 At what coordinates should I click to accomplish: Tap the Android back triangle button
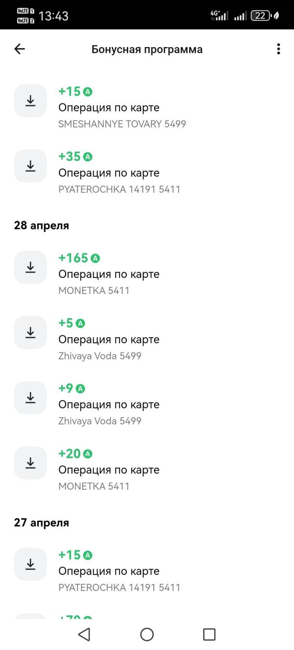pos(84,634)
